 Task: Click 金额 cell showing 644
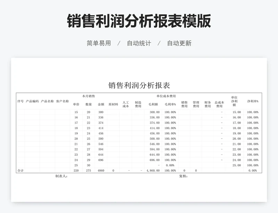101,155
